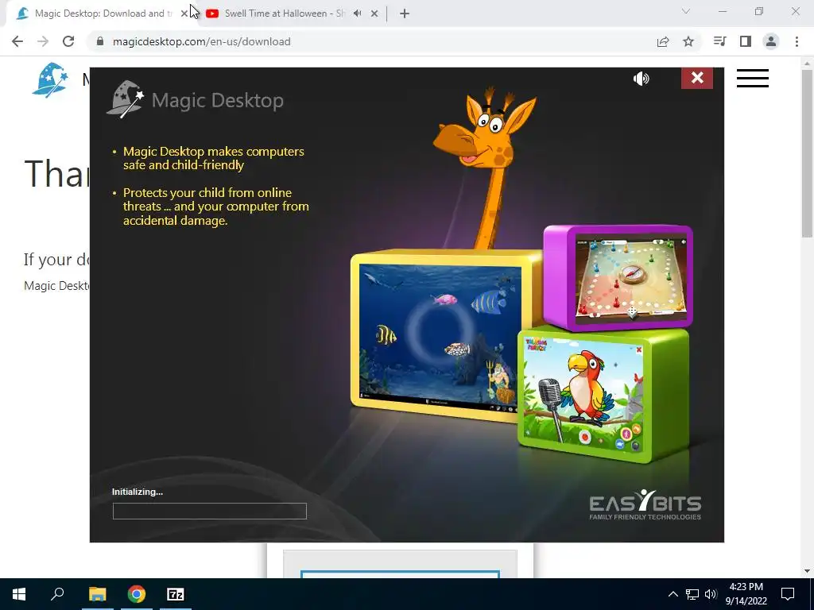This screenshot has height=610, width=814.
Task: Open the Windows notification center
Action: point(788,594)
